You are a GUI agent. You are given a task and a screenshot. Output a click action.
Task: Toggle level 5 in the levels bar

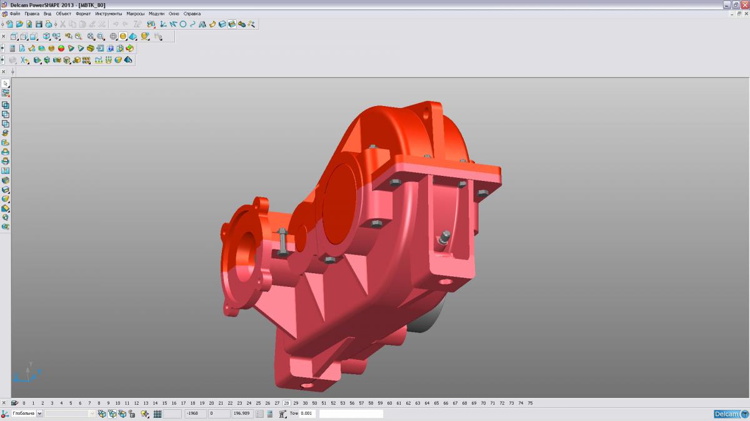[71, 403]
